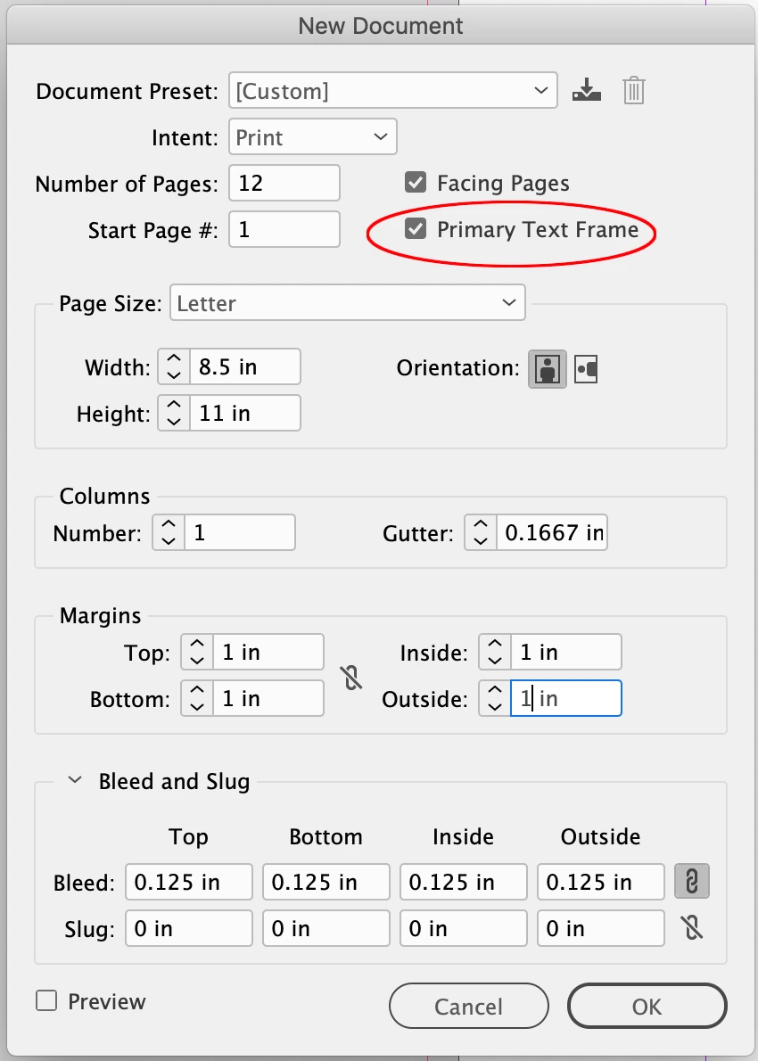This screenshot has height=1061, width=758.
Task: Click the Width stepper arrows
Action: [174, 366]
